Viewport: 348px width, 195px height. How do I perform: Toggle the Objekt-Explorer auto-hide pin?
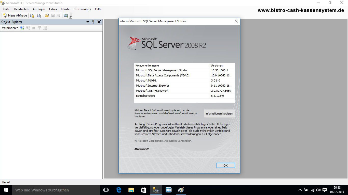pos(93,22)
